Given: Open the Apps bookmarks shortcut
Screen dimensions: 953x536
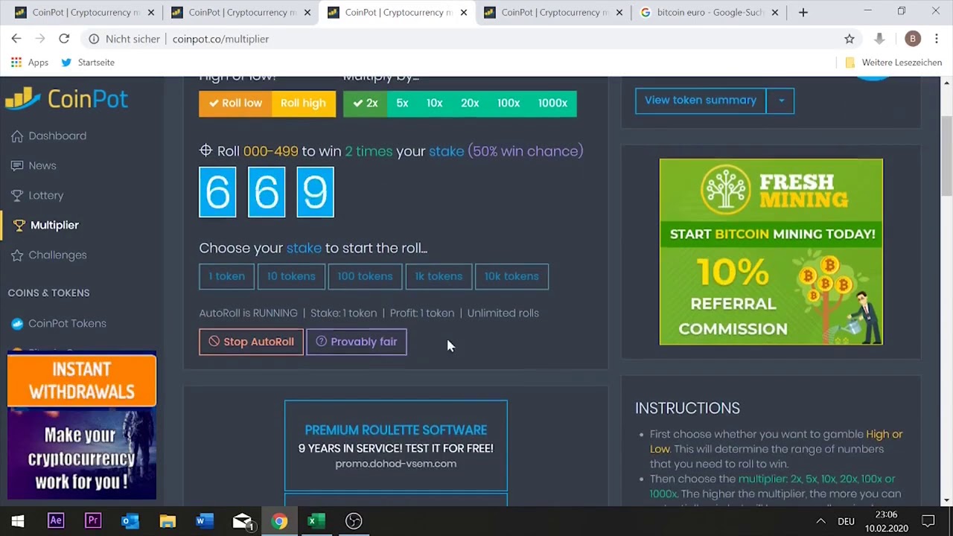Looking at the screenshot, I should pos(30,63).
